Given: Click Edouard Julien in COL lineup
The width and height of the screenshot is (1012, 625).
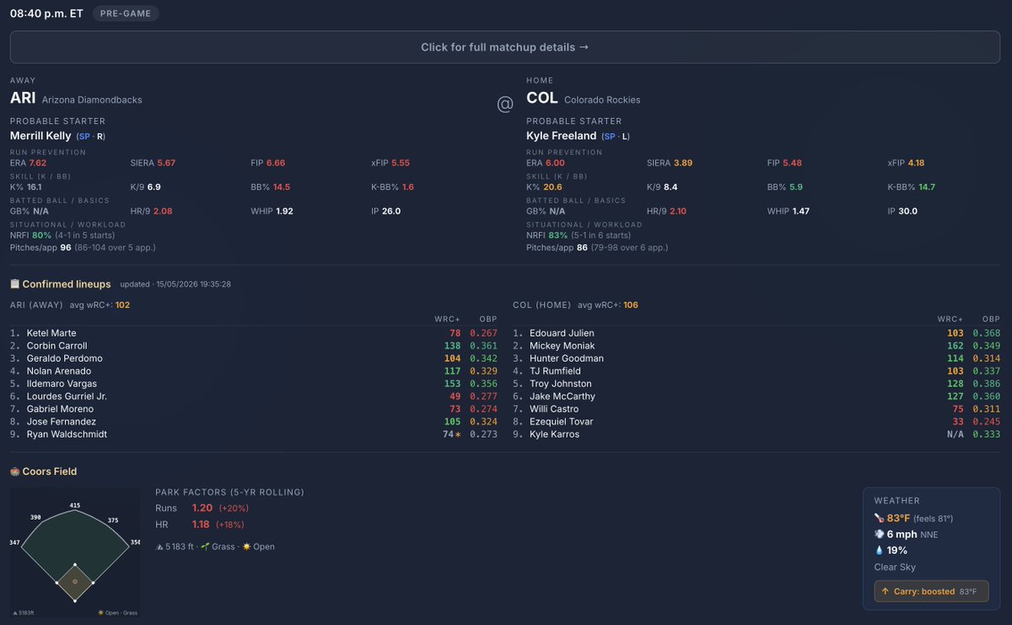Looking at the screenshot, I should point(562,333).
